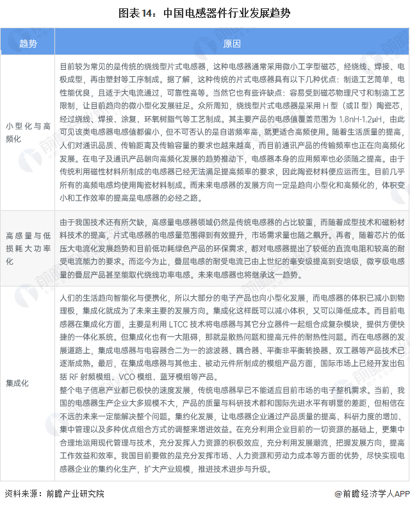Select the 原因 column header
The image size is (410, 507).
click(232, 44)
